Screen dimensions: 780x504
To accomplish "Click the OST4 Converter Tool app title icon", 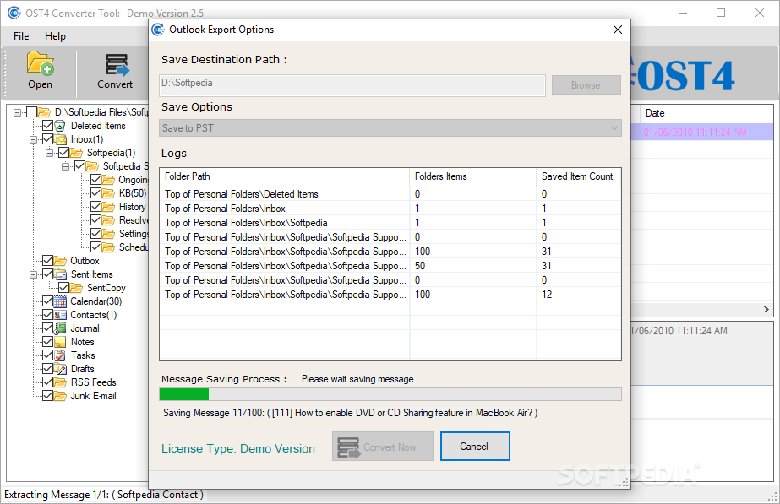I will (14, 13).
